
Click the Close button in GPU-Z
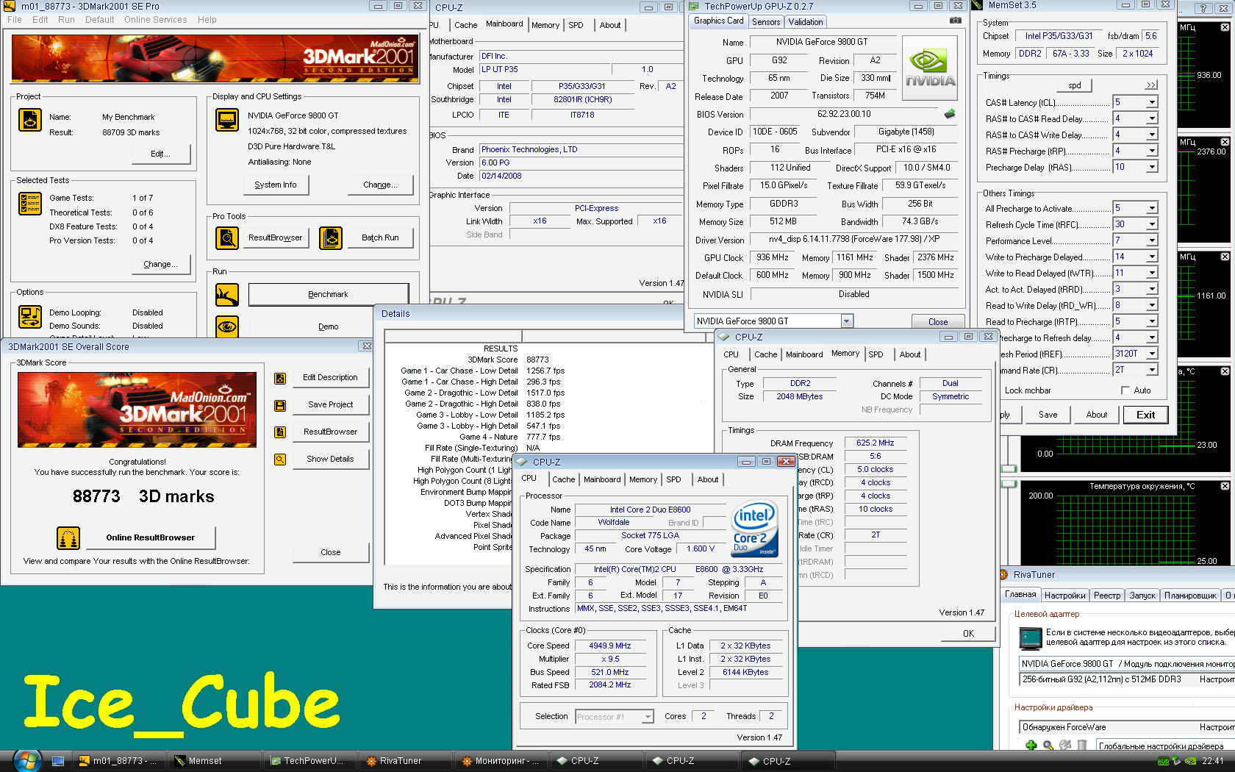pyautogui.click(x=937, y=322)
